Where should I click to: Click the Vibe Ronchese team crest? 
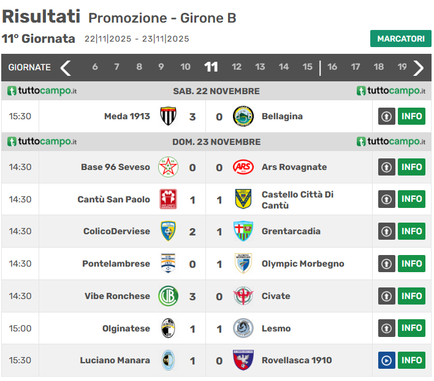pyautogui.click(x=168, y=296)
